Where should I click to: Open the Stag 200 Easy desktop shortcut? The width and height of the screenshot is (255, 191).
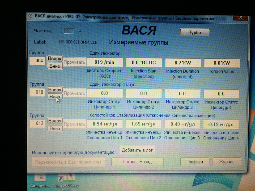click(x=66, y=182)
